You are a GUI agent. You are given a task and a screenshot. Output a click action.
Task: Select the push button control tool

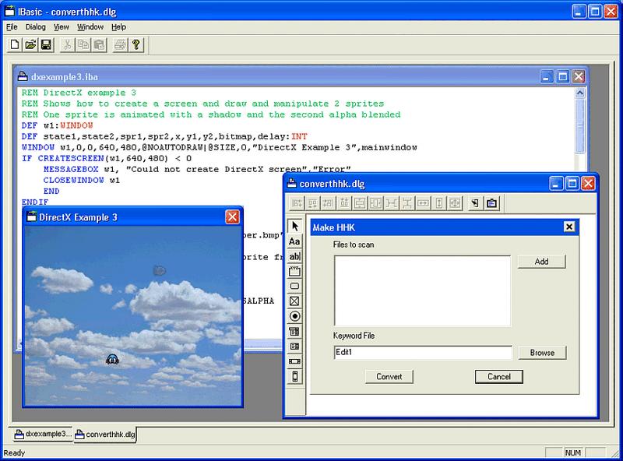(294, 287)
